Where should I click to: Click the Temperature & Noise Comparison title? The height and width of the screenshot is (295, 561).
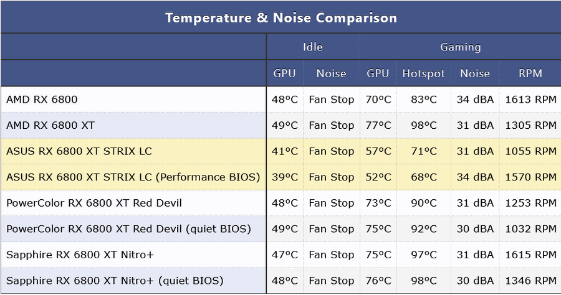(x=281, y=18)
